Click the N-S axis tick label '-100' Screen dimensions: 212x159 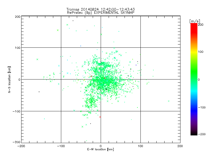tap(16, 111)
